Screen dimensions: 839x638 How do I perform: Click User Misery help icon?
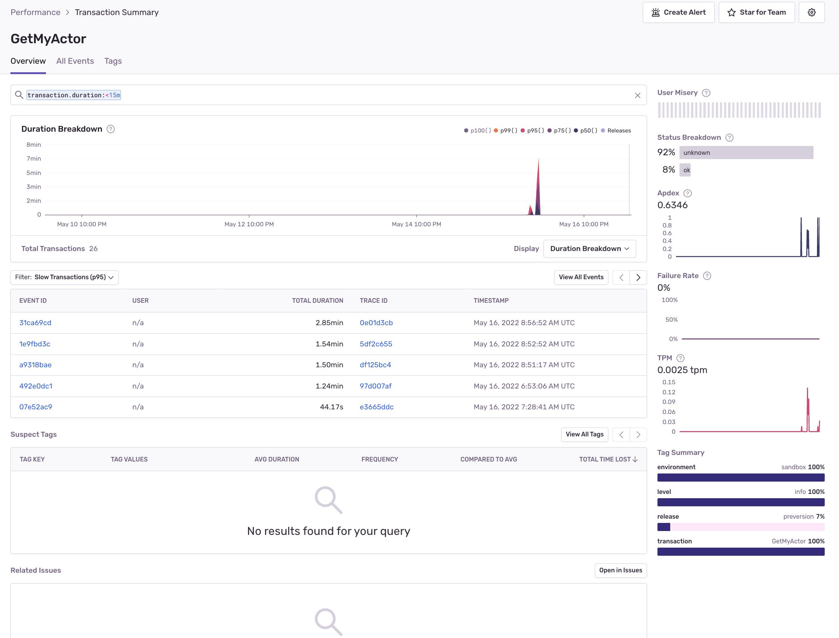[x=706, y=93]
